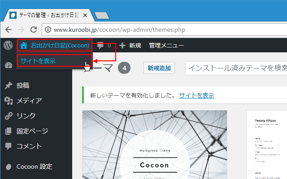
Task: Open a new browser tab
Action: (102, 15)
